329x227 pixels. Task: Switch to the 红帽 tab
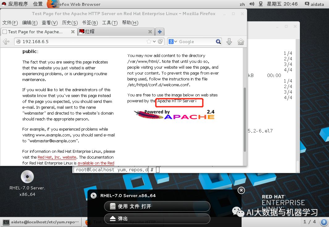click(116, 32)
